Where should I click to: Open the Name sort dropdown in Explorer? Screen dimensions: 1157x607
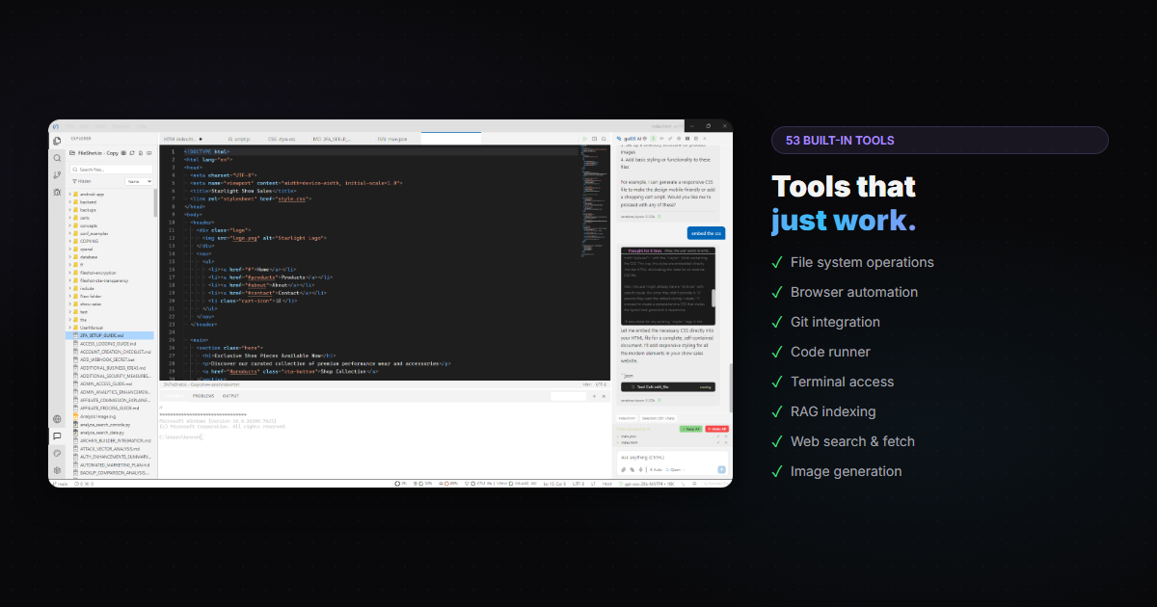point(139,181)
